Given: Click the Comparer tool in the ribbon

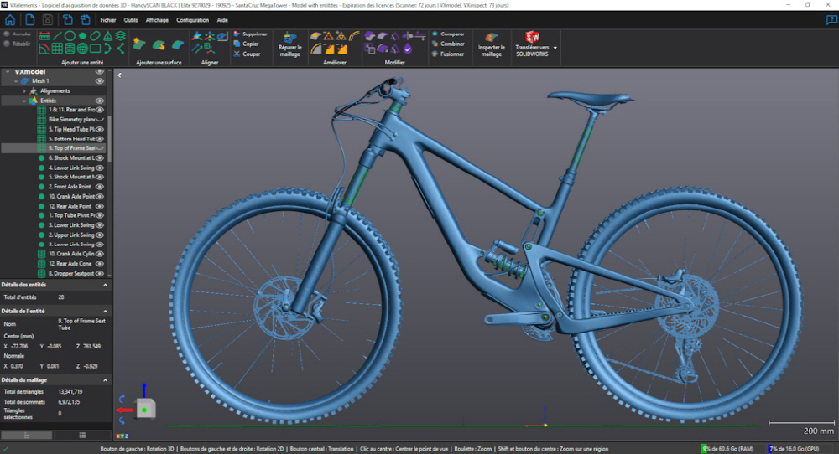Looking at the screenshot, I should tap(448, 34).
